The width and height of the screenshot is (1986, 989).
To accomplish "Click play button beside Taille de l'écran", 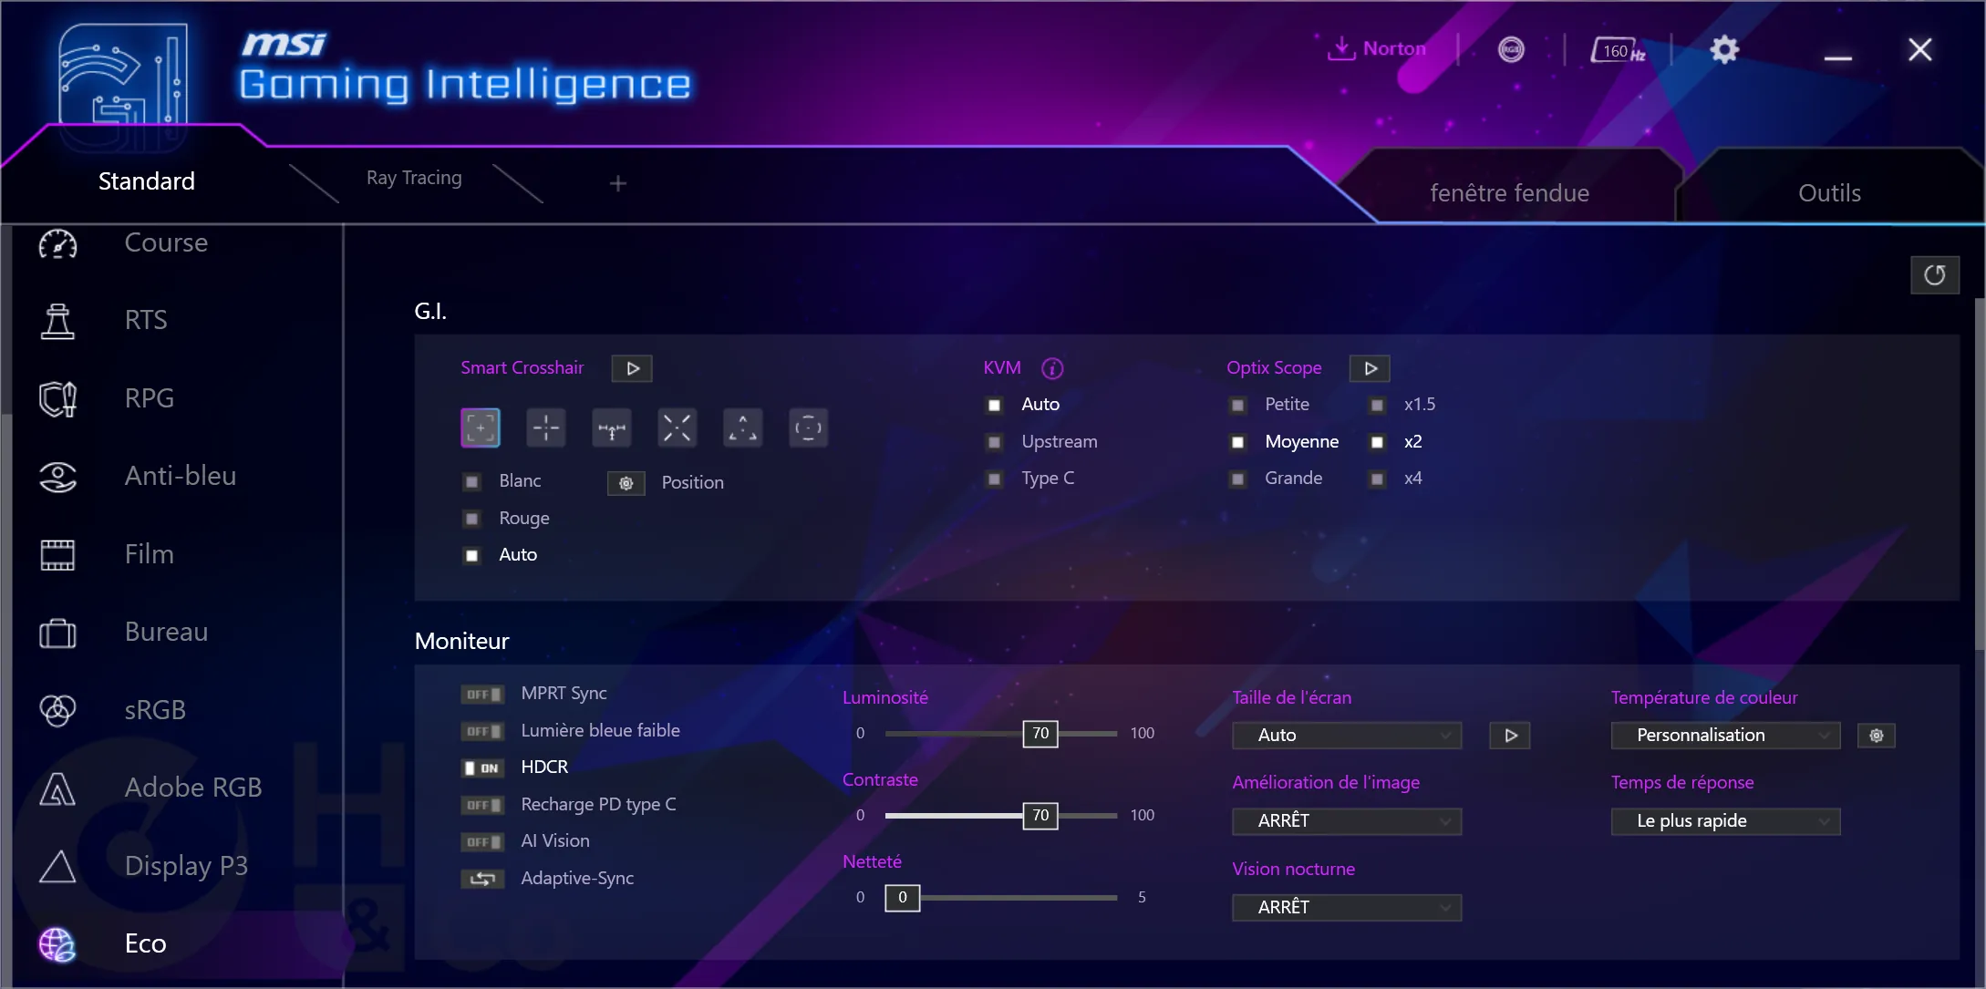I will [1510, 736].
